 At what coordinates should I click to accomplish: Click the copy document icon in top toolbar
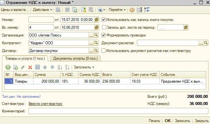(75, 10)
